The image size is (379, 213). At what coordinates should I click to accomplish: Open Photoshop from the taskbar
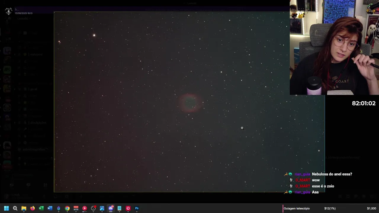coord(137,208)
